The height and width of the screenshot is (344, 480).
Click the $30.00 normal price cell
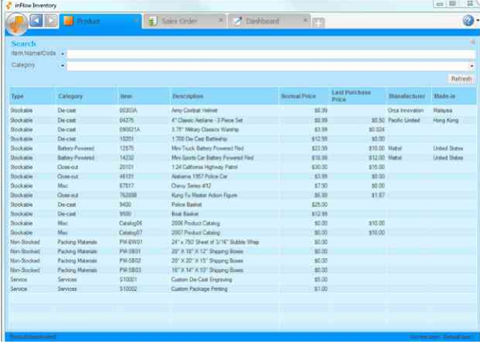[319, 167]
